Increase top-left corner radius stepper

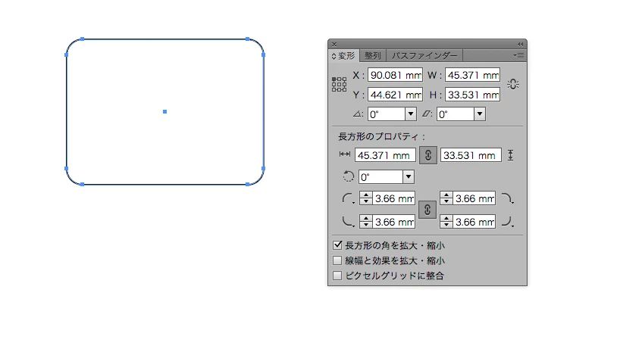(x=366, y=195)
